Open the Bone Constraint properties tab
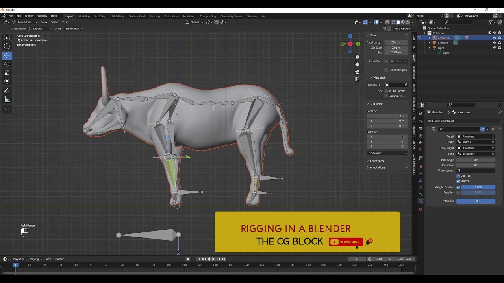This screenshot has width=504, height=283. (x=421, y=201)
